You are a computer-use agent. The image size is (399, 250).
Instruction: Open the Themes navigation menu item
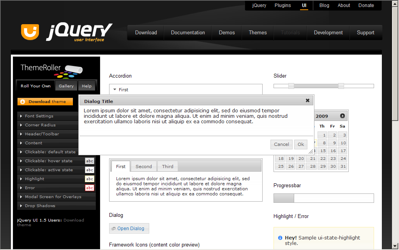258,33
